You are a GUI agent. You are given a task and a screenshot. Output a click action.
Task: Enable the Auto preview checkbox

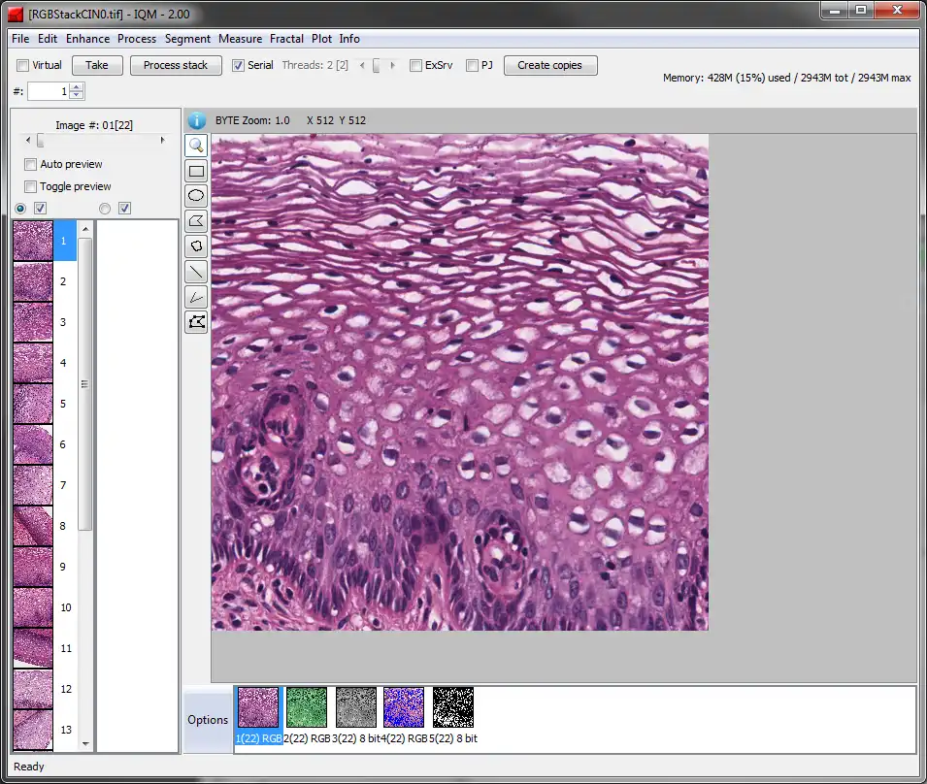(31, 165)
